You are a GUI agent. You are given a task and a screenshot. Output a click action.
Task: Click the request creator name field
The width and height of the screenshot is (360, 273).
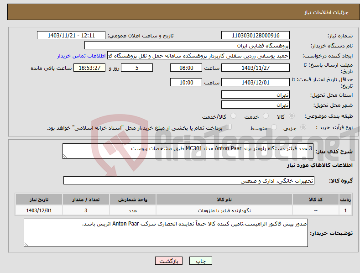(198, 56)
